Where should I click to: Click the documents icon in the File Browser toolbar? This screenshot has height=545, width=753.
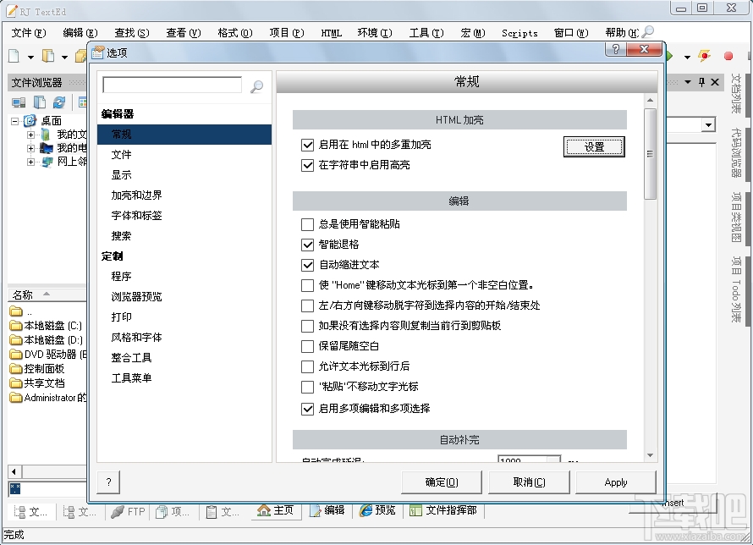point(40,102)
